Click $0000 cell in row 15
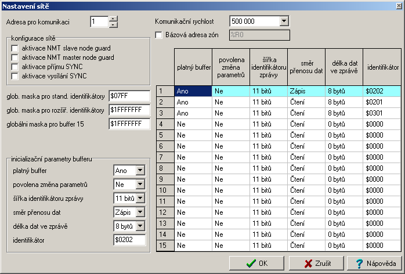Viewport: 405px width, 274px height. 382,246
